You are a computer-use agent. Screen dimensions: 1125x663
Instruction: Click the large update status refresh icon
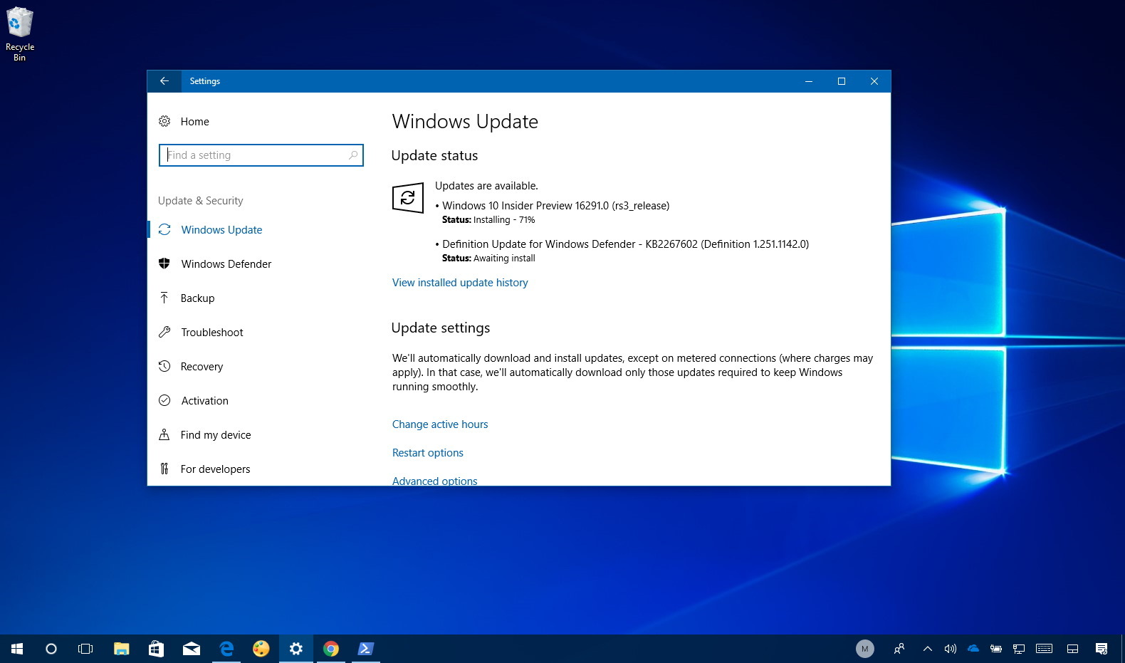point(408,197)
